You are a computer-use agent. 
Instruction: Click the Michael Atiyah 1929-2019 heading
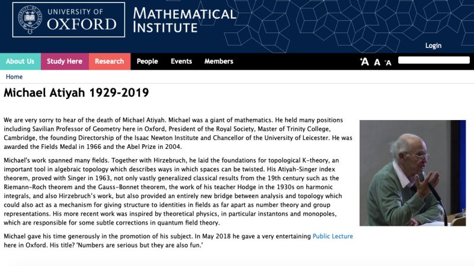tap(76, 93)
